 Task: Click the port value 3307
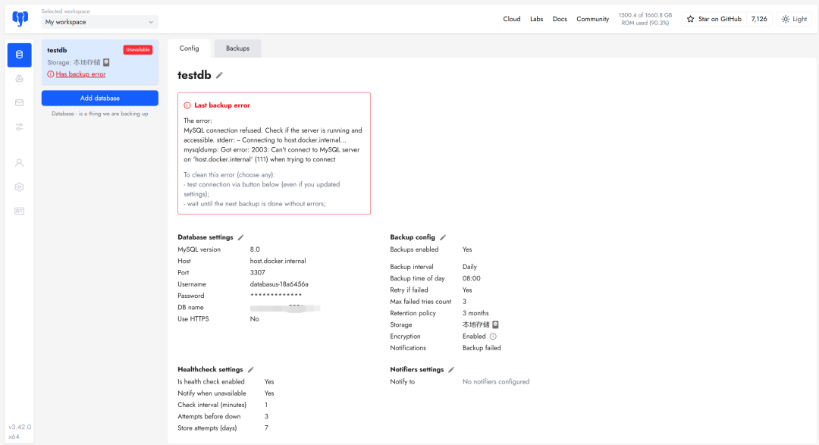click(x=258, y=273)
